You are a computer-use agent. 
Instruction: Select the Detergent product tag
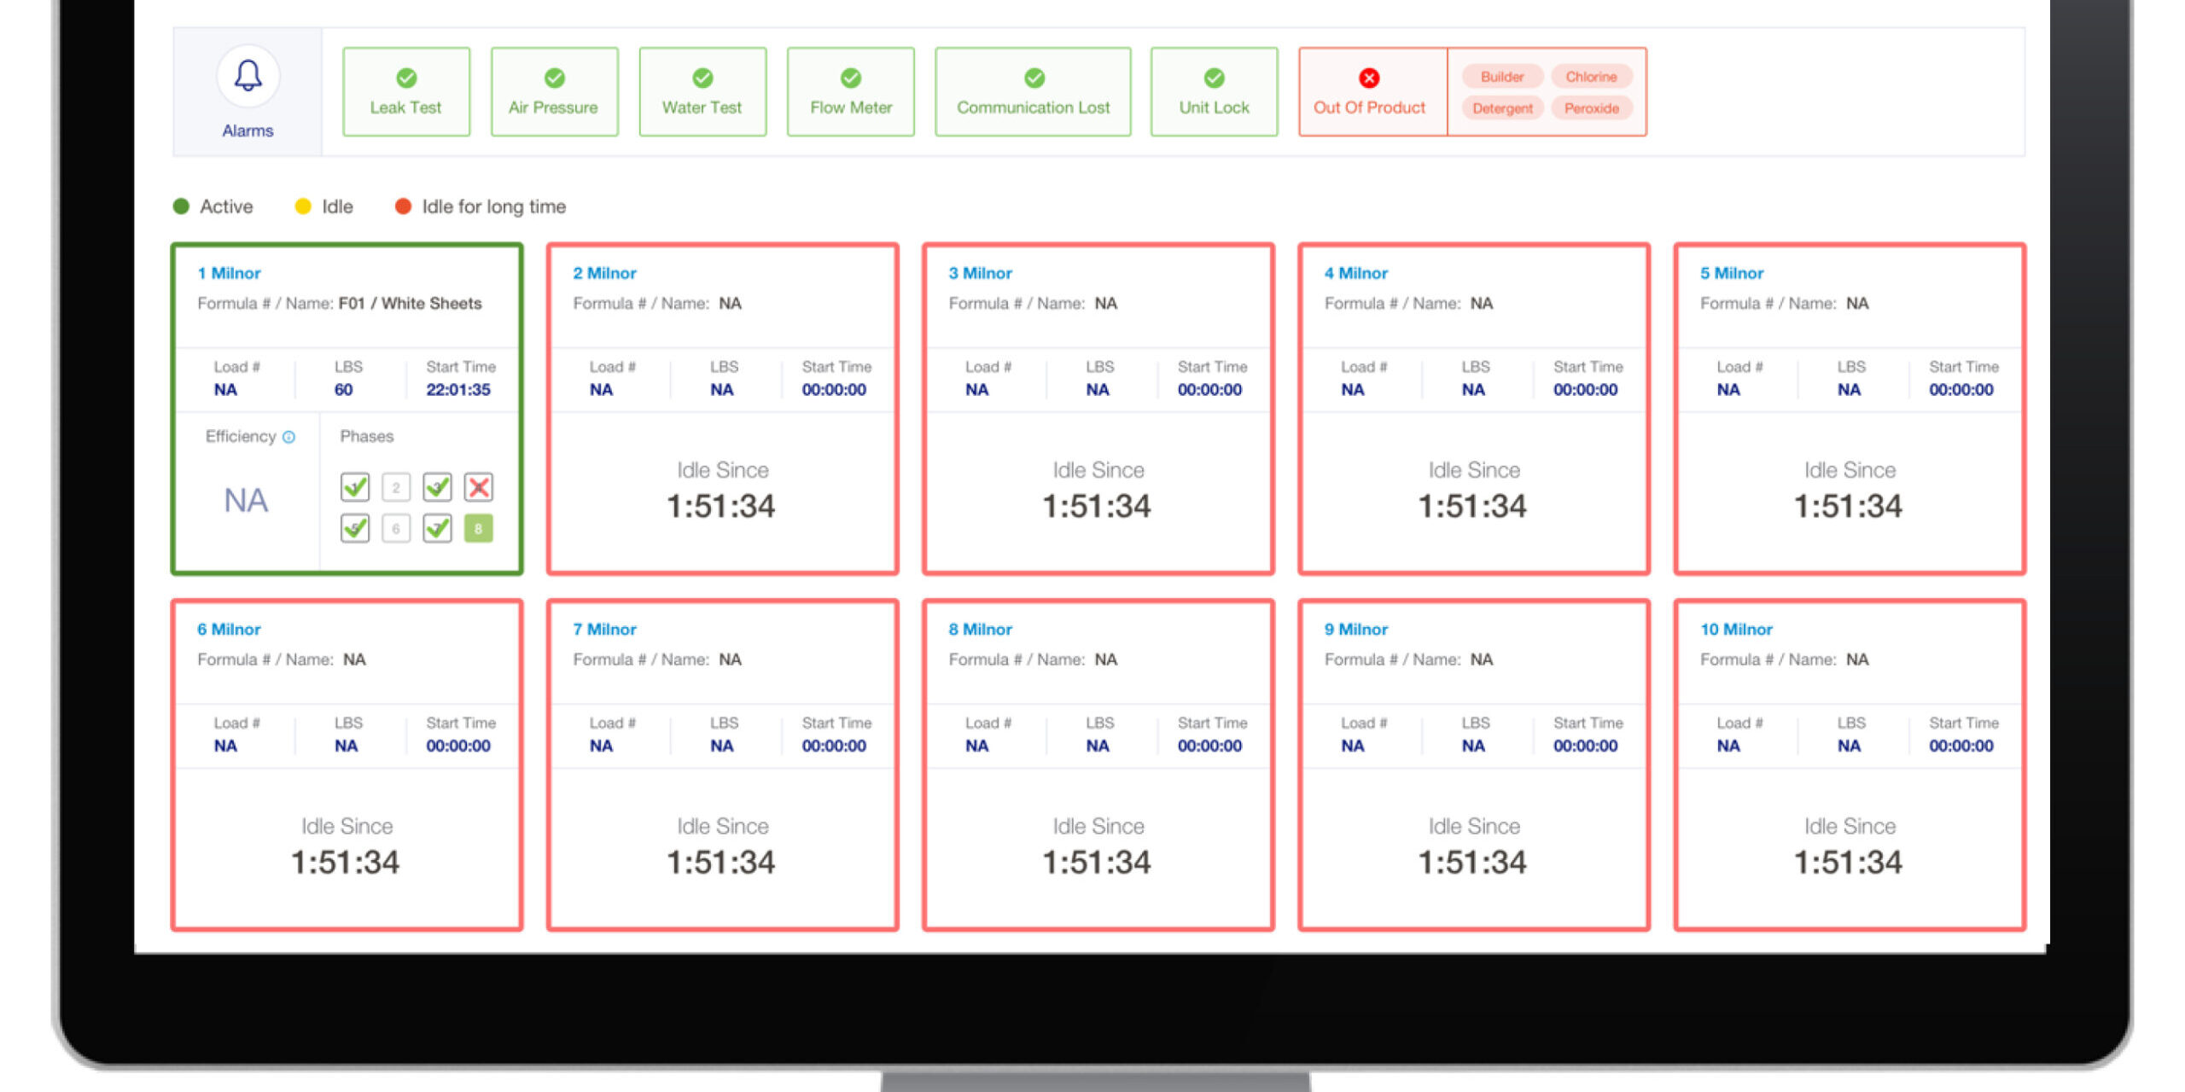1502,108
